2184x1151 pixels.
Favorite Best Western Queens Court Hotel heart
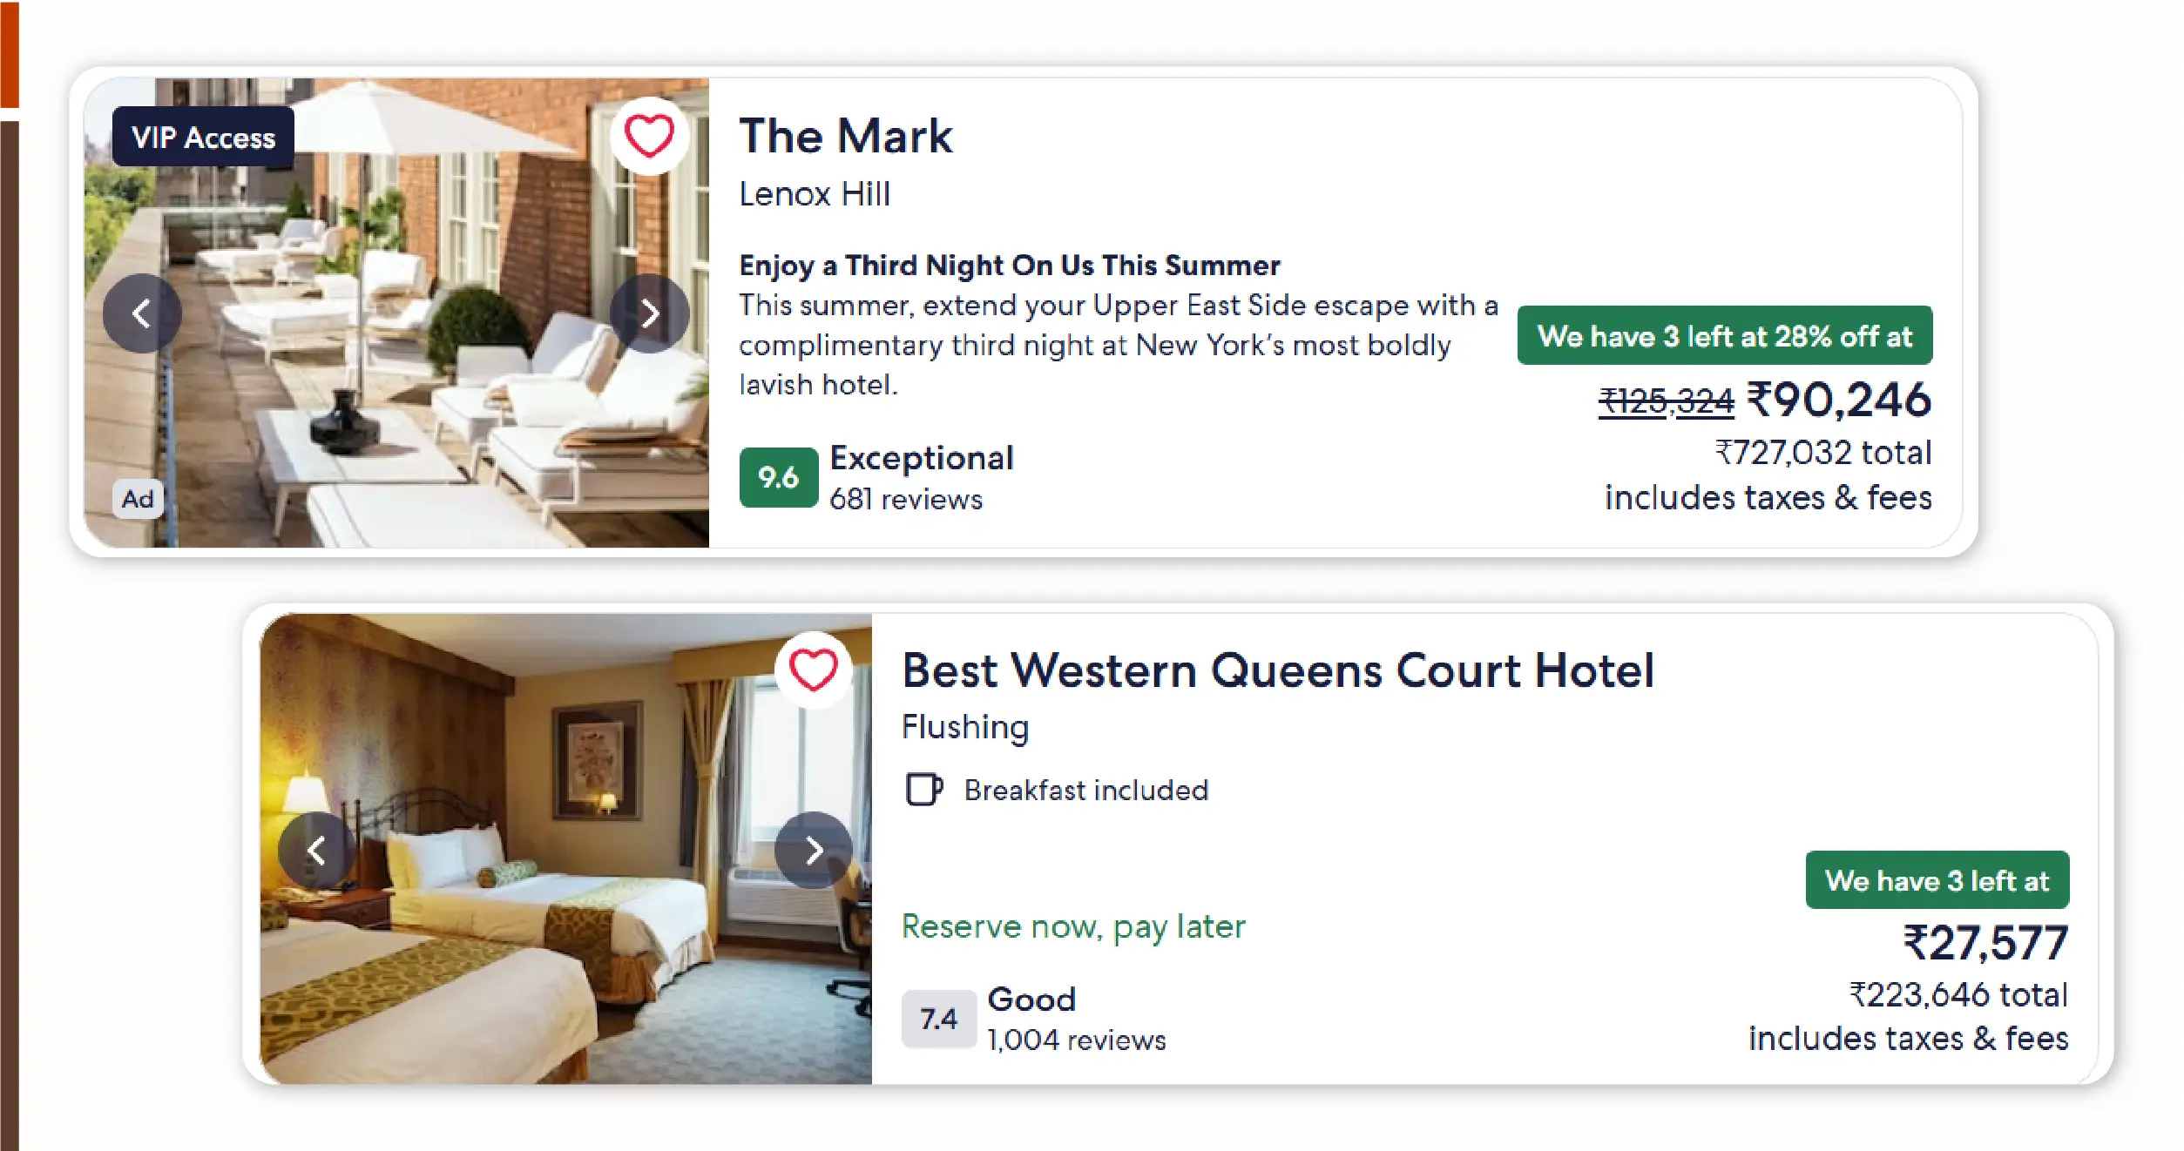click(x=813, y=670)
